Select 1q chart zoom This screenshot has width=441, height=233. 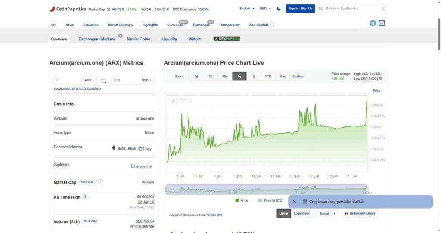pyautogui.click(x=239, y=77)
